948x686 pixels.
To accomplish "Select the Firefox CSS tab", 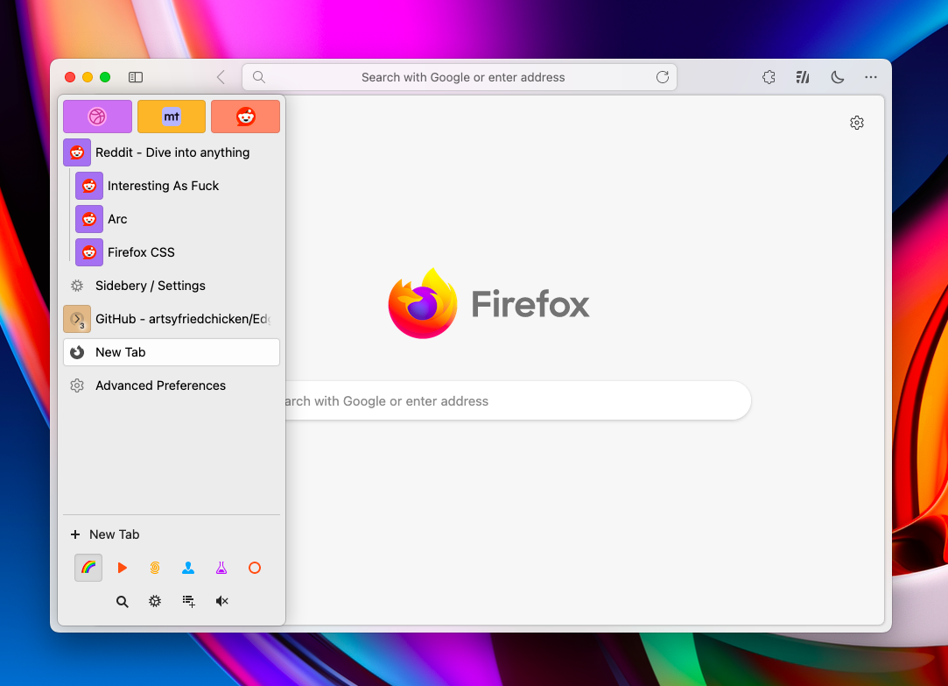I will 178,252.
